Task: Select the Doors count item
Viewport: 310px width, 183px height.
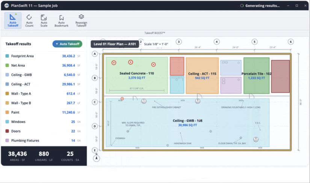Action: 43,131
